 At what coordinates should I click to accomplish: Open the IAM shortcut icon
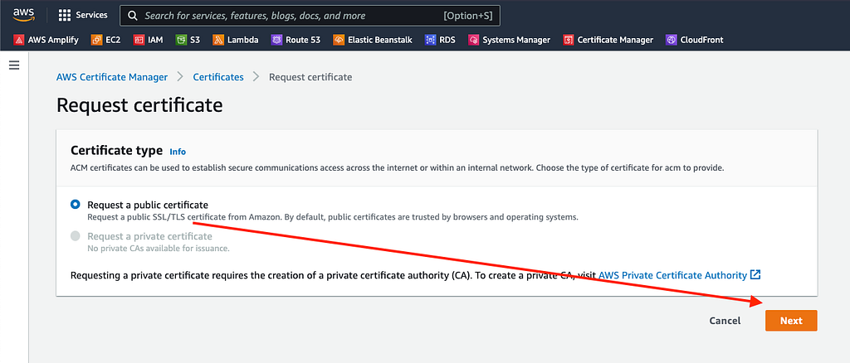coord(139,40)
